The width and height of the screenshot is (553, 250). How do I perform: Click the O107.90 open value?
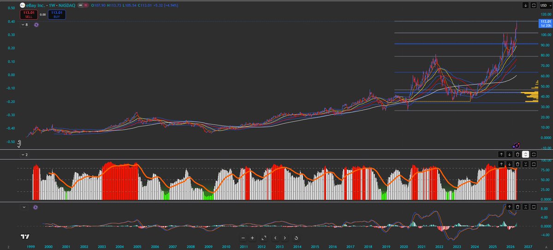99,5
